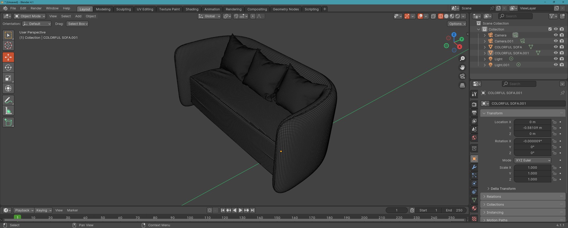
Task: Click the pan view hand icon
Action: 462,67
